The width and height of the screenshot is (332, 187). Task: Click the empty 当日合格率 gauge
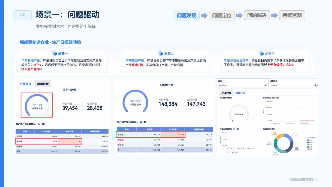(x=239, y=113)
